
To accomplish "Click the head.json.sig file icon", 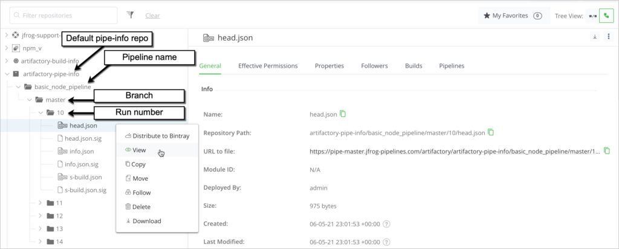I will pyautogui.click(x=60, y=138).
